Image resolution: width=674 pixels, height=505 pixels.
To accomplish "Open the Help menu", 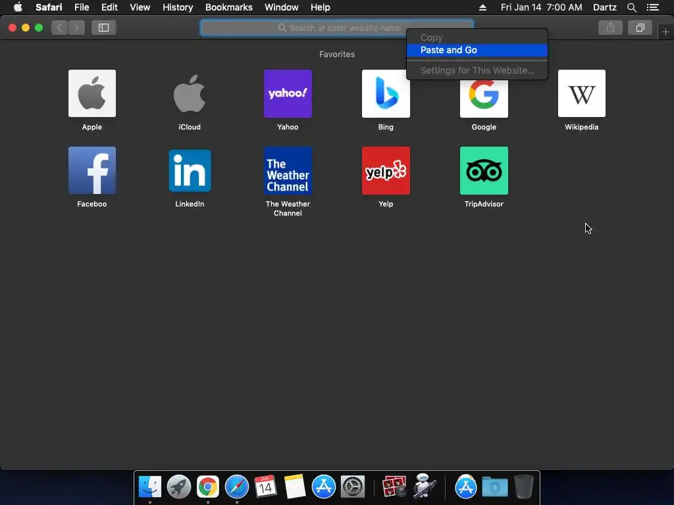I will pyautogui.click(x=321, y=7).
